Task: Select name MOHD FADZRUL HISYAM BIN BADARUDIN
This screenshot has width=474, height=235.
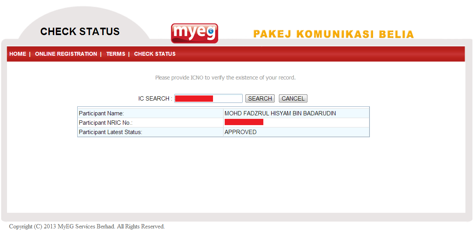Action: click(280, 113)
